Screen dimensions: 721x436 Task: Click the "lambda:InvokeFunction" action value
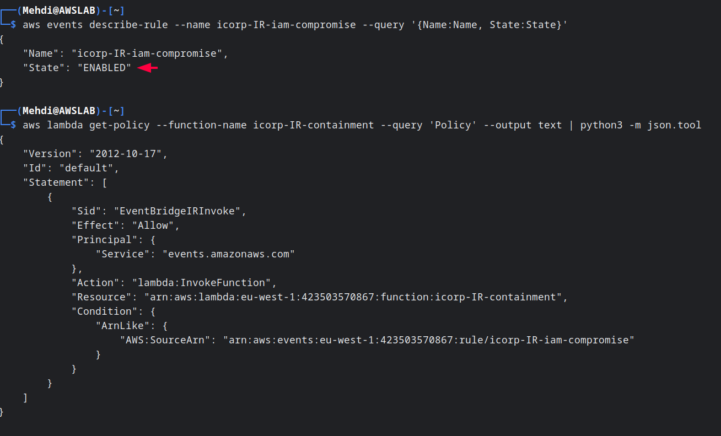click(x=202, y=283)
